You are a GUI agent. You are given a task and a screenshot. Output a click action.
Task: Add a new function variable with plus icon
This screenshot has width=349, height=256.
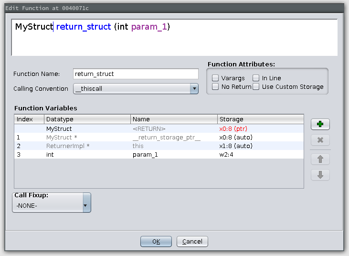click(x=320, y=124)
